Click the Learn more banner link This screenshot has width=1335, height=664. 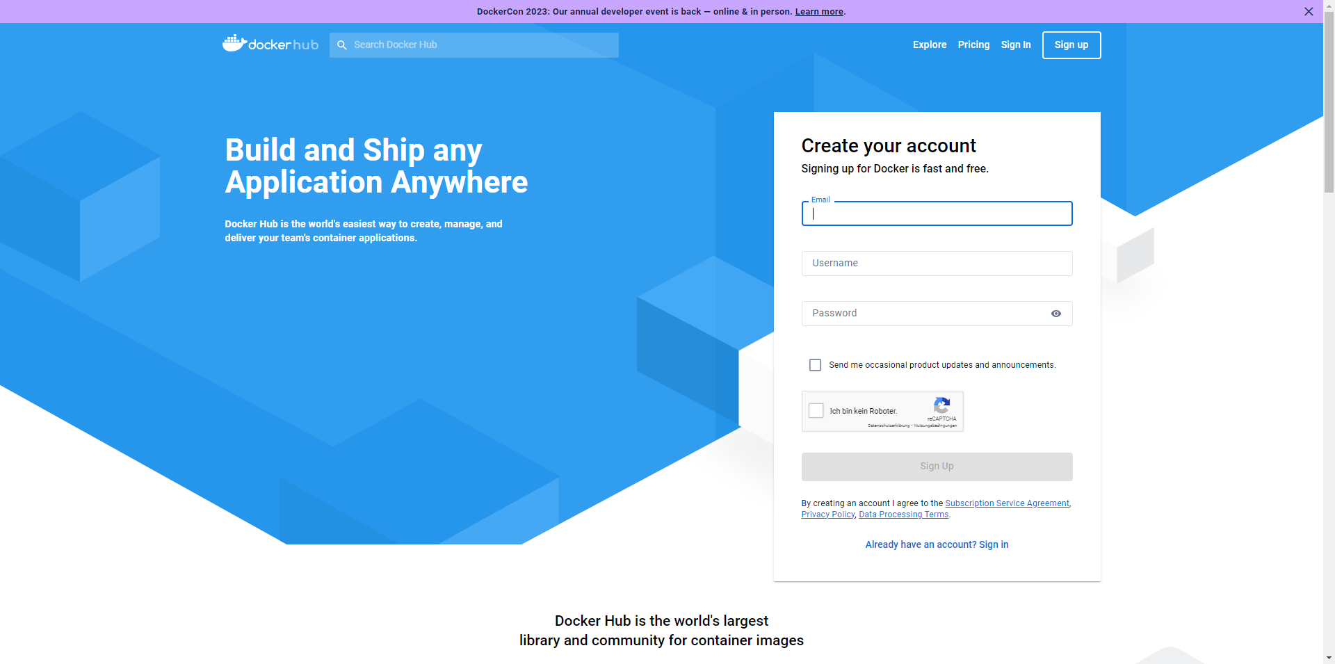819,12
